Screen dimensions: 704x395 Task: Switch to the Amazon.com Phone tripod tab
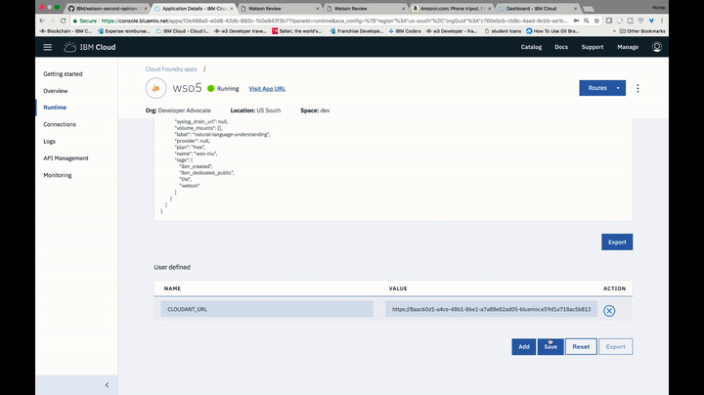click(451, 9)
